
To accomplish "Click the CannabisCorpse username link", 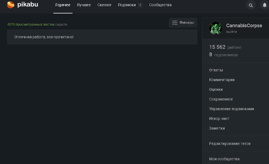I will [x=244, y=26].
